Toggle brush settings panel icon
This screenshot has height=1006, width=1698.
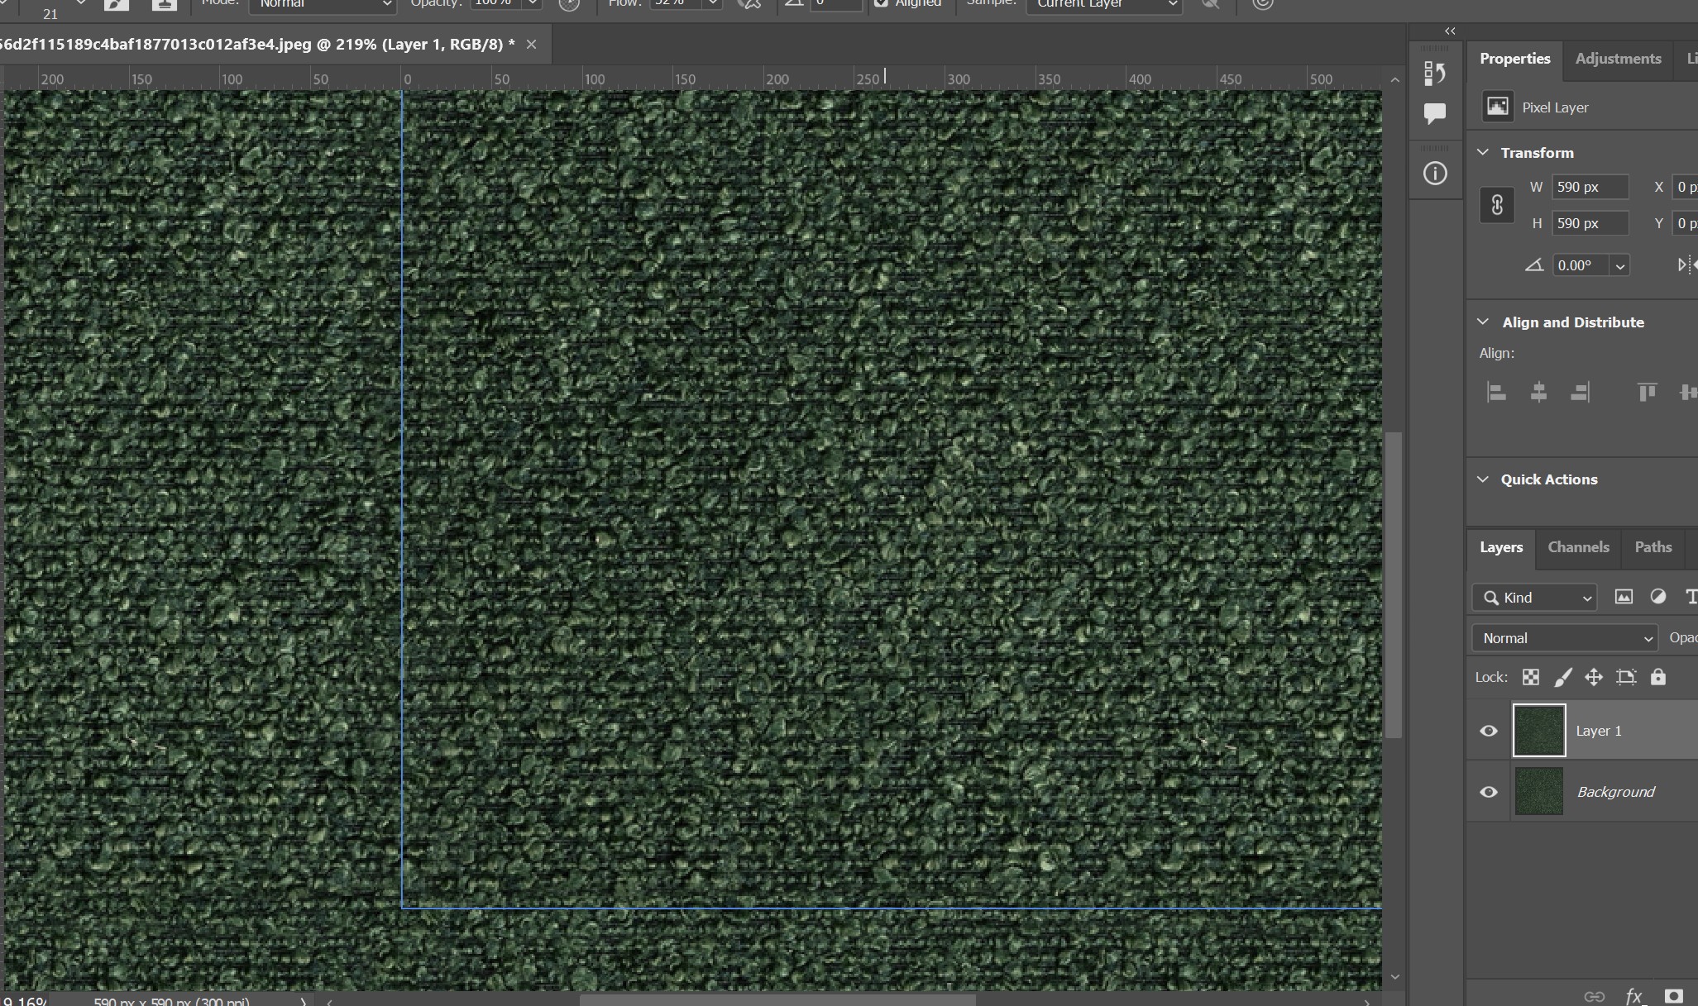point(117,4)
